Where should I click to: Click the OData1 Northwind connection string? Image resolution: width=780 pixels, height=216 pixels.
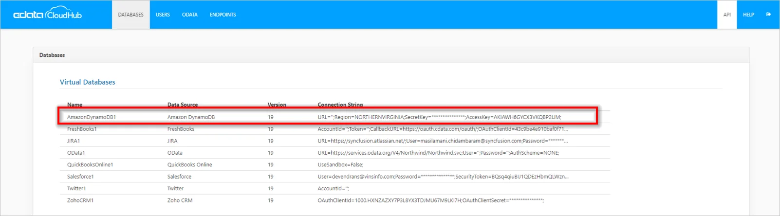click(x=438, y=153)
